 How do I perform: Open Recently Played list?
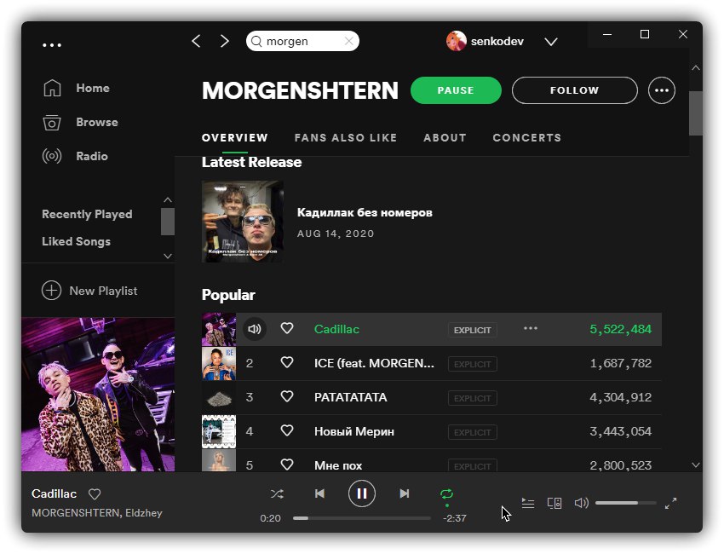tap(87, 214)
